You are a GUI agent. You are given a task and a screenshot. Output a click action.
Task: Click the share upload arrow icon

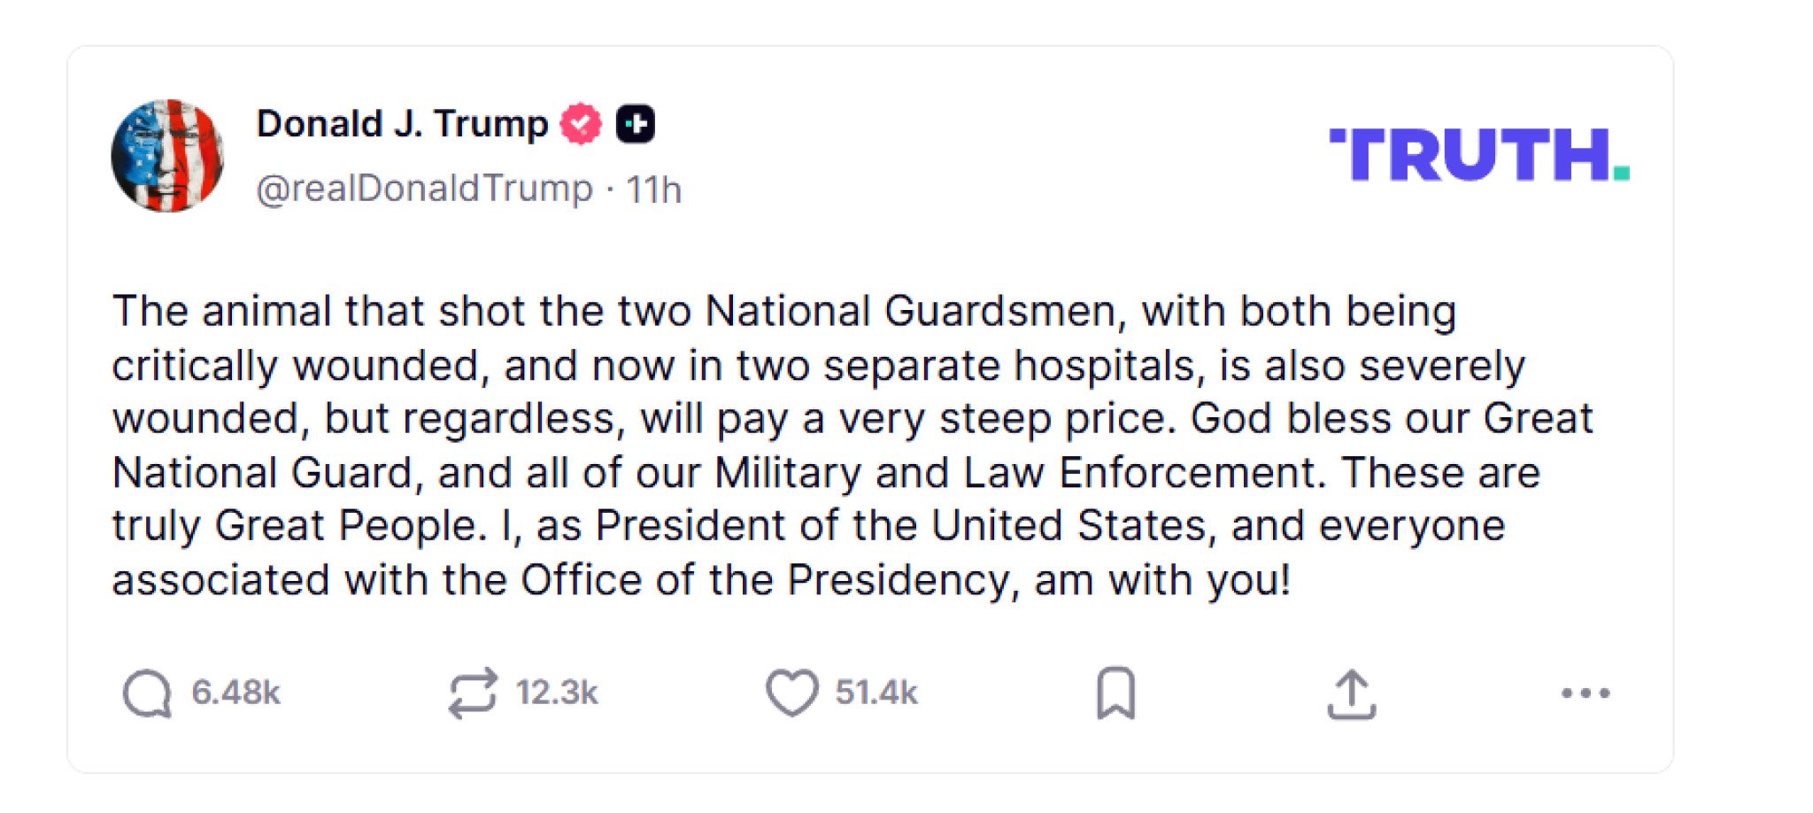1351,694
